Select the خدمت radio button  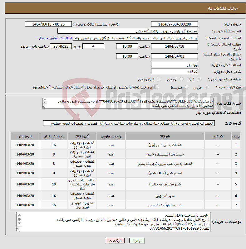click(181, 79)
